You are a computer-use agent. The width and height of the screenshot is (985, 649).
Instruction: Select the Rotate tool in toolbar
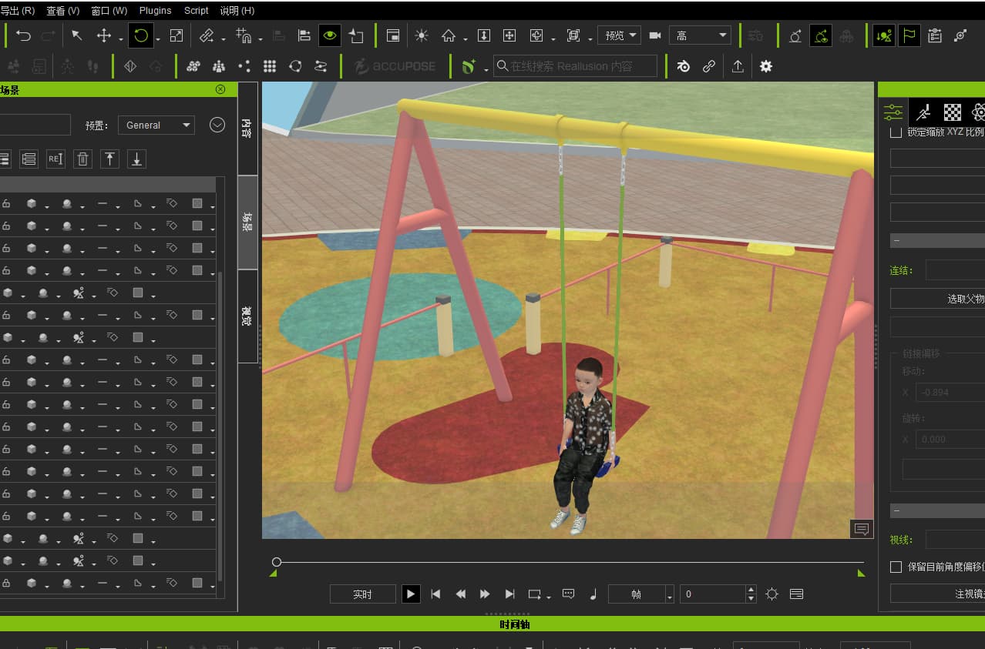[141, 35]
